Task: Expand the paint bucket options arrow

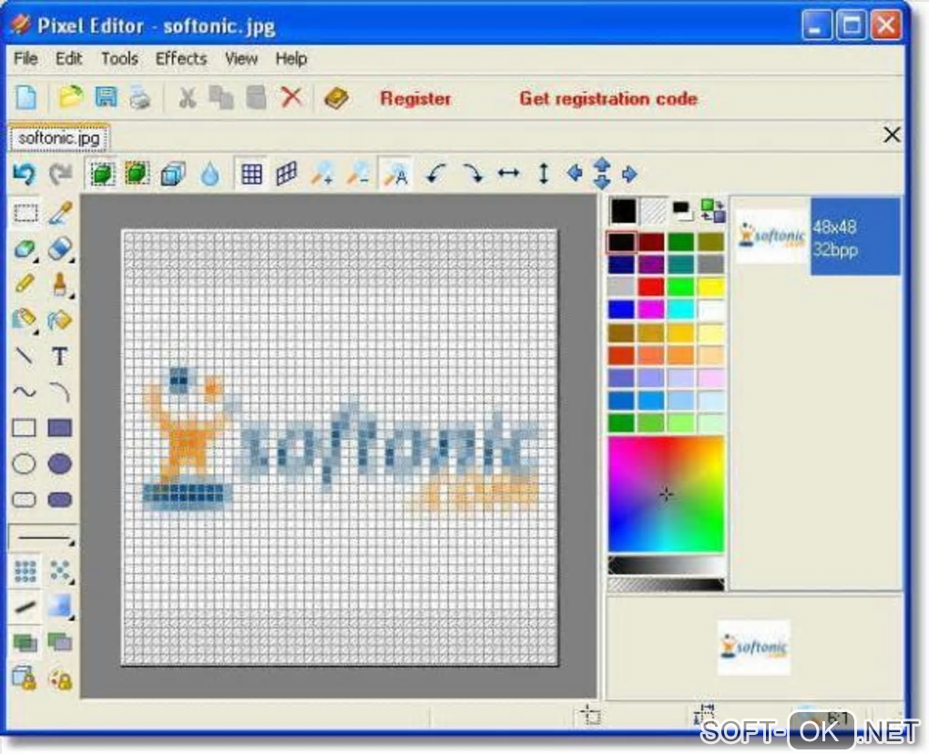Action: (36, 332)
